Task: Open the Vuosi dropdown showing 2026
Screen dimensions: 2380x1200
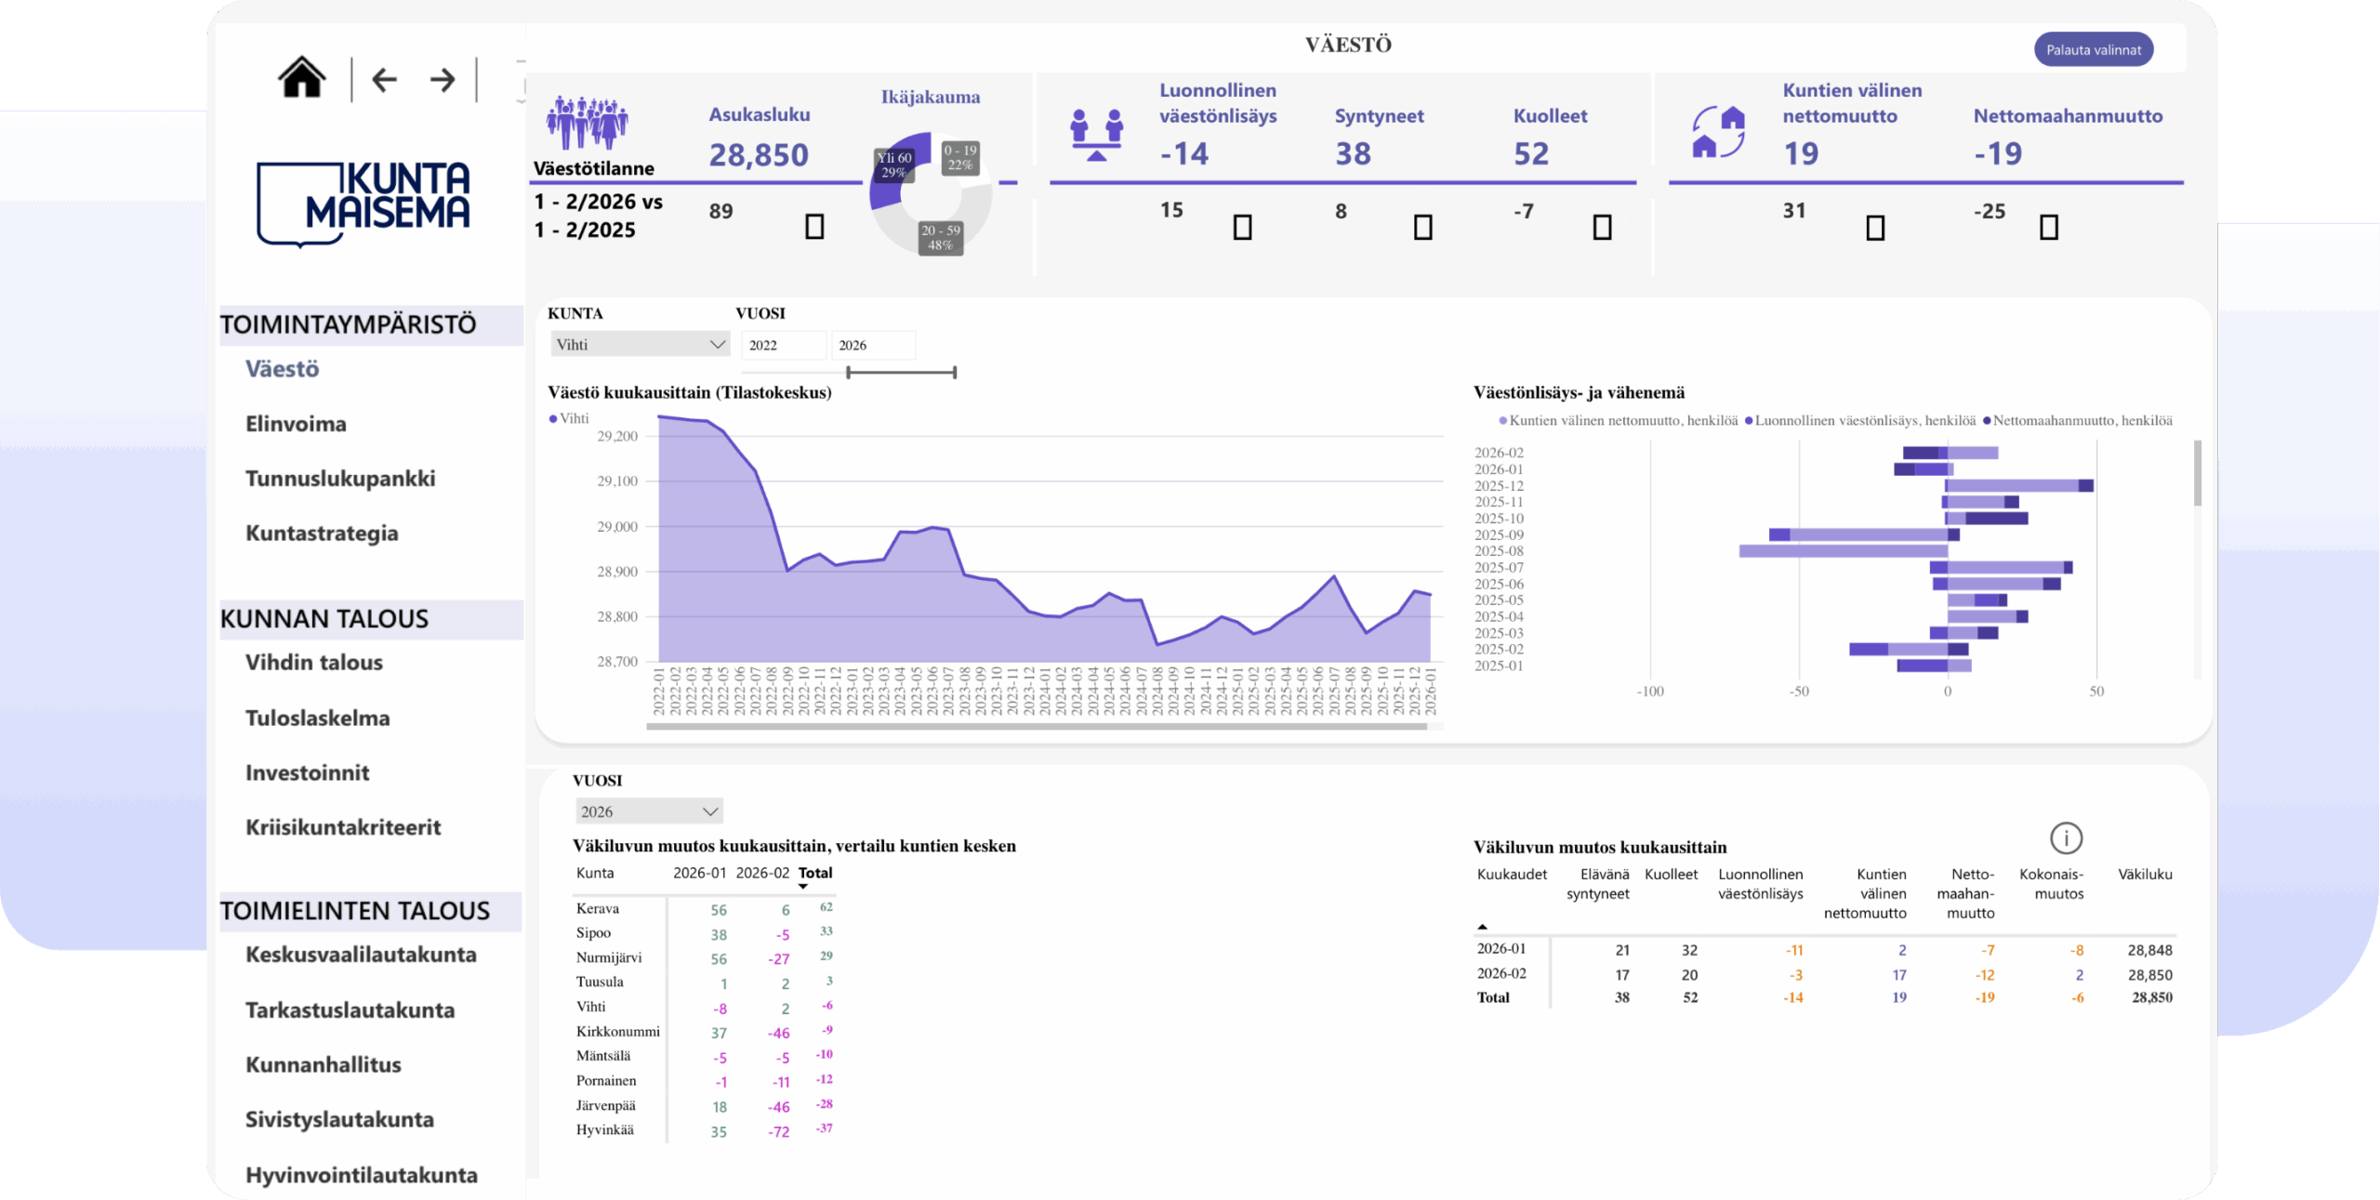Action: point(648,811)
